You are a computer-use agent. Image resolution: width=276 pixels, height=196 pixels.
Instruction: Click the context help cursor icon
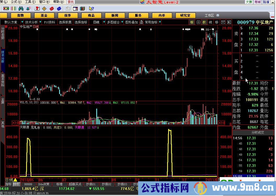coord(91,9)
